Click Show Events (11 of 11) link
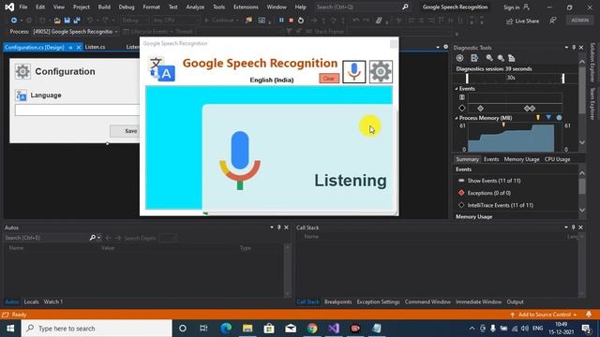Image resolution: width=600 pixels, height=337 pixels. click(x=494, y=181)
